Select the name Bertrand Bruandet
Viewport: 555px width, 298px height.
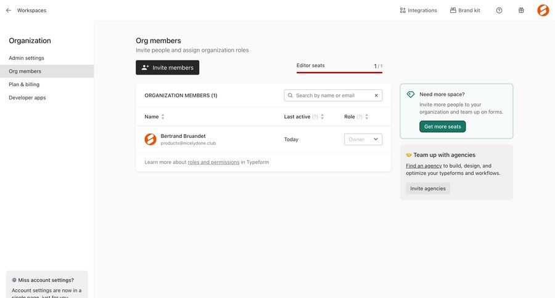(x=183, y=136)
